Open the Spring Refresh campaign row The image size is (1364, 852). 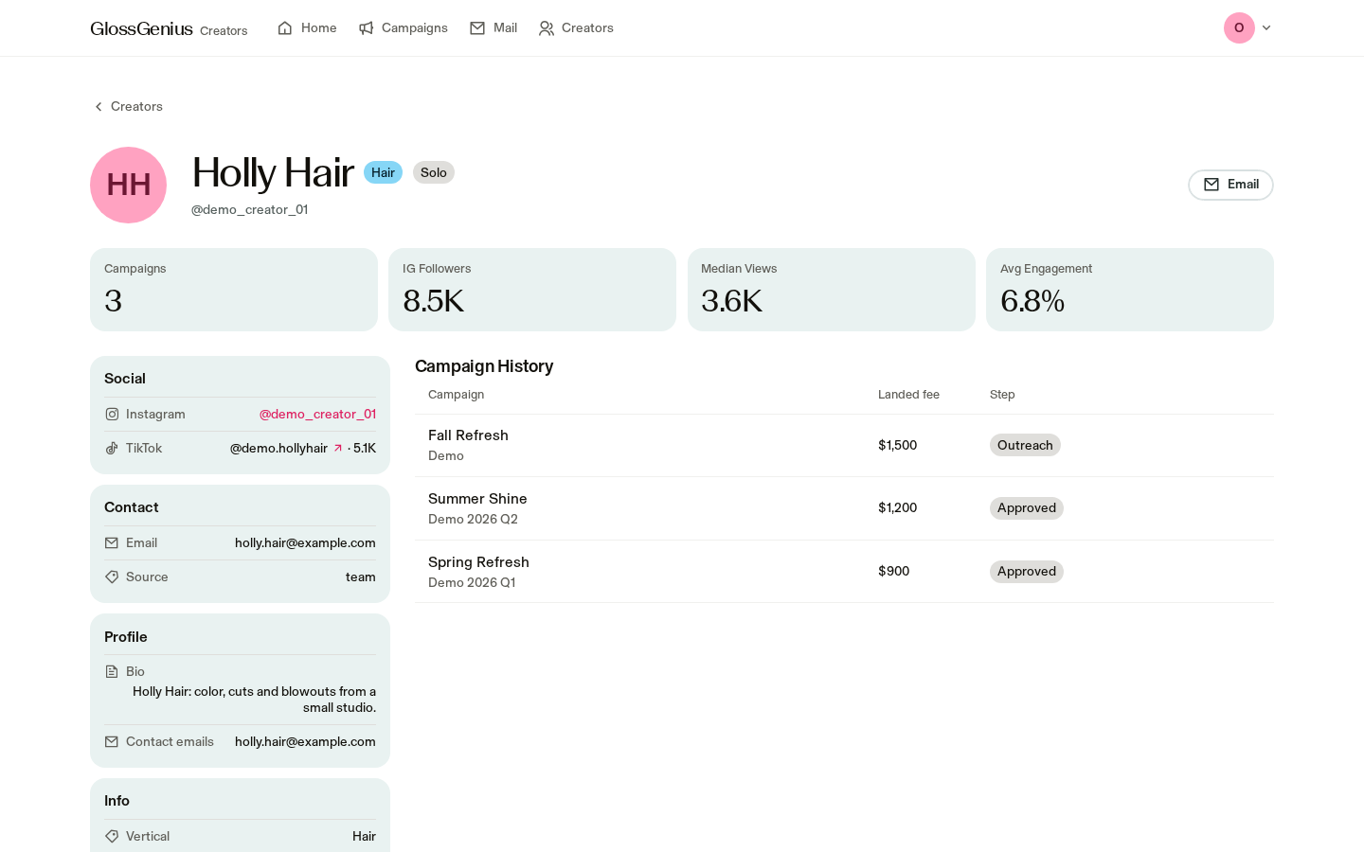[x=844, y=572]
